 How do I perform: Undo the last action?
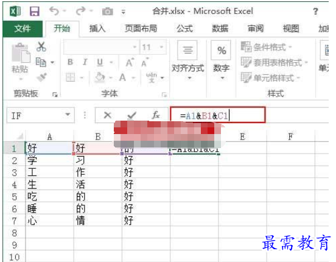(x=54, y=11)
